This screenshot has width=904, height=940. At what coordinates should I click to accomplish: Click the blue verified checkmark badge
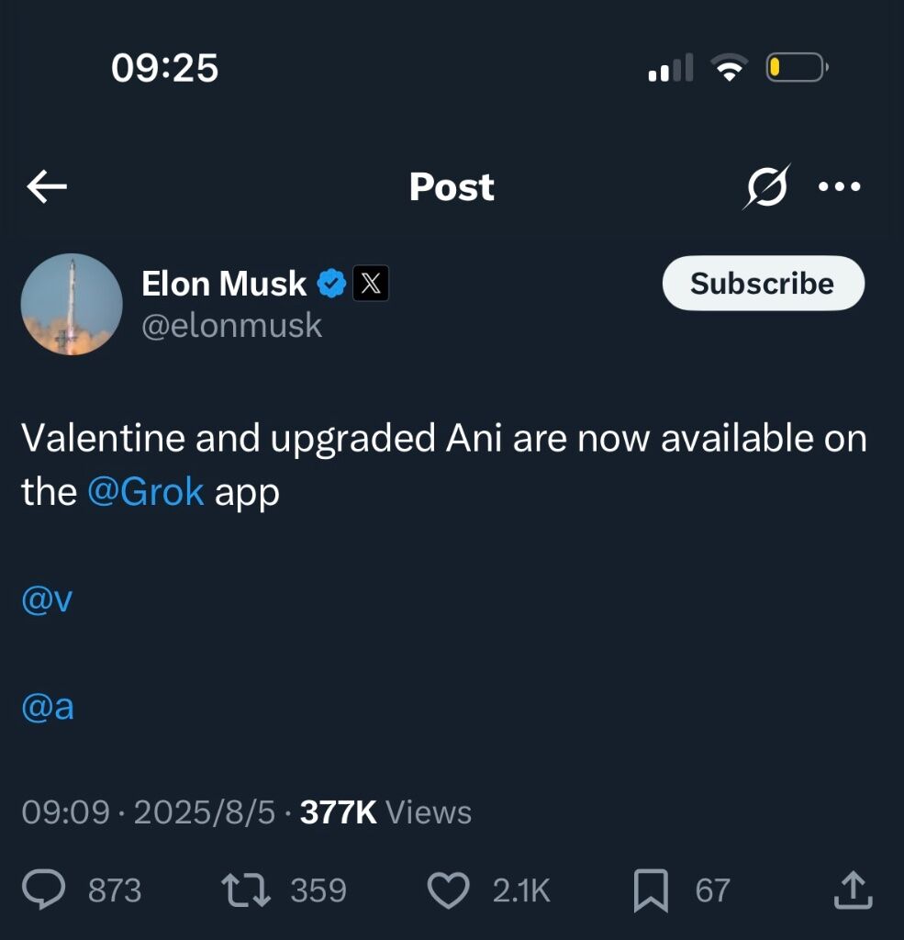pos(331,284)
